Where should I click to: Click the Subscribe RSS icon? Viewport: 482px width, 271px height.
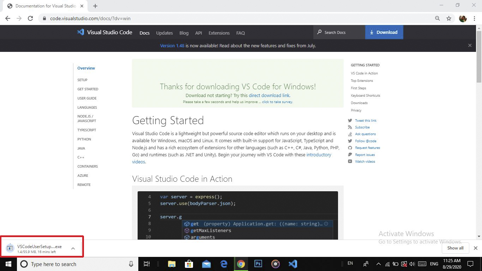point(350,127)
